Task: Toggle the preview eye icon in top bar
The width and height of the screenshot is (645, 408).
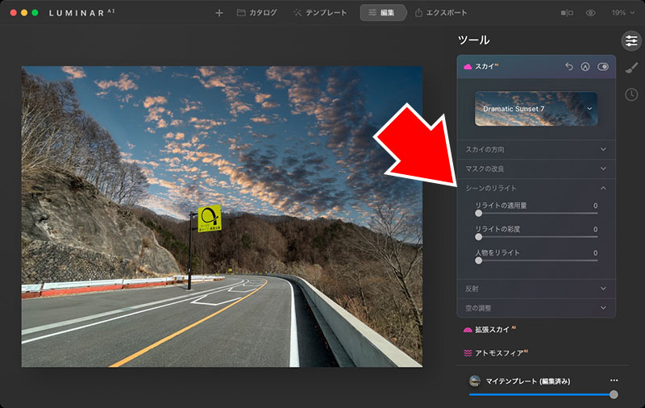Action: click(590, 13)
